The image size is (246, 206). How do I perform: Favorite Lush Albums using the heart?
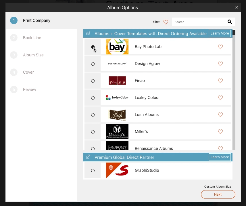pos(220,115)
